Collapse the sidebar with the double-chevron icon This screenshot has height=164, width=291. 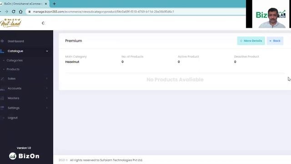pos(44,23)
